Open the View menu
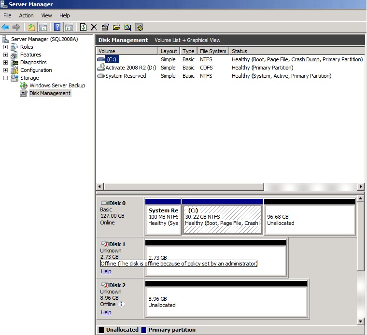The width and height of the screenshot is (367, 335). tap(46, 15)
